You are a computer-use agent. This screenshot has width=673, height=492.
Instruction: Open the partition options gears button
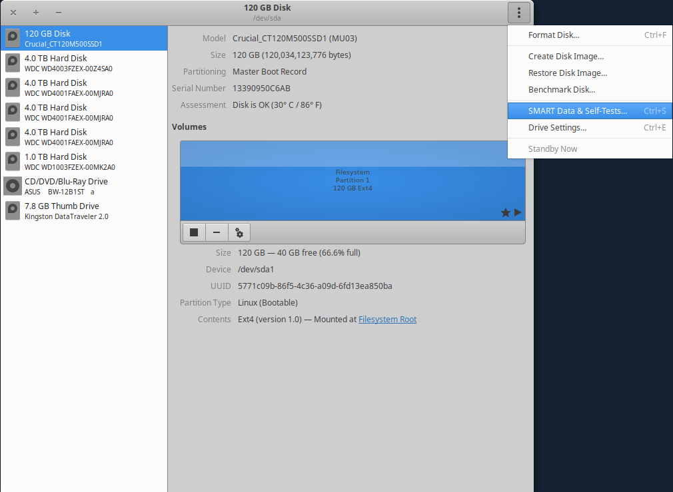point(239,232)
